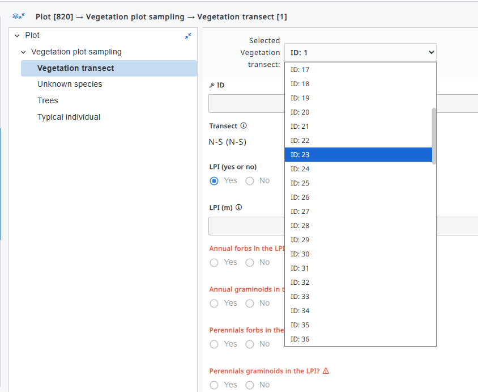Collapse the Vegetation plot sampling node
Viewport: 478px width, 392px height.
23,52
